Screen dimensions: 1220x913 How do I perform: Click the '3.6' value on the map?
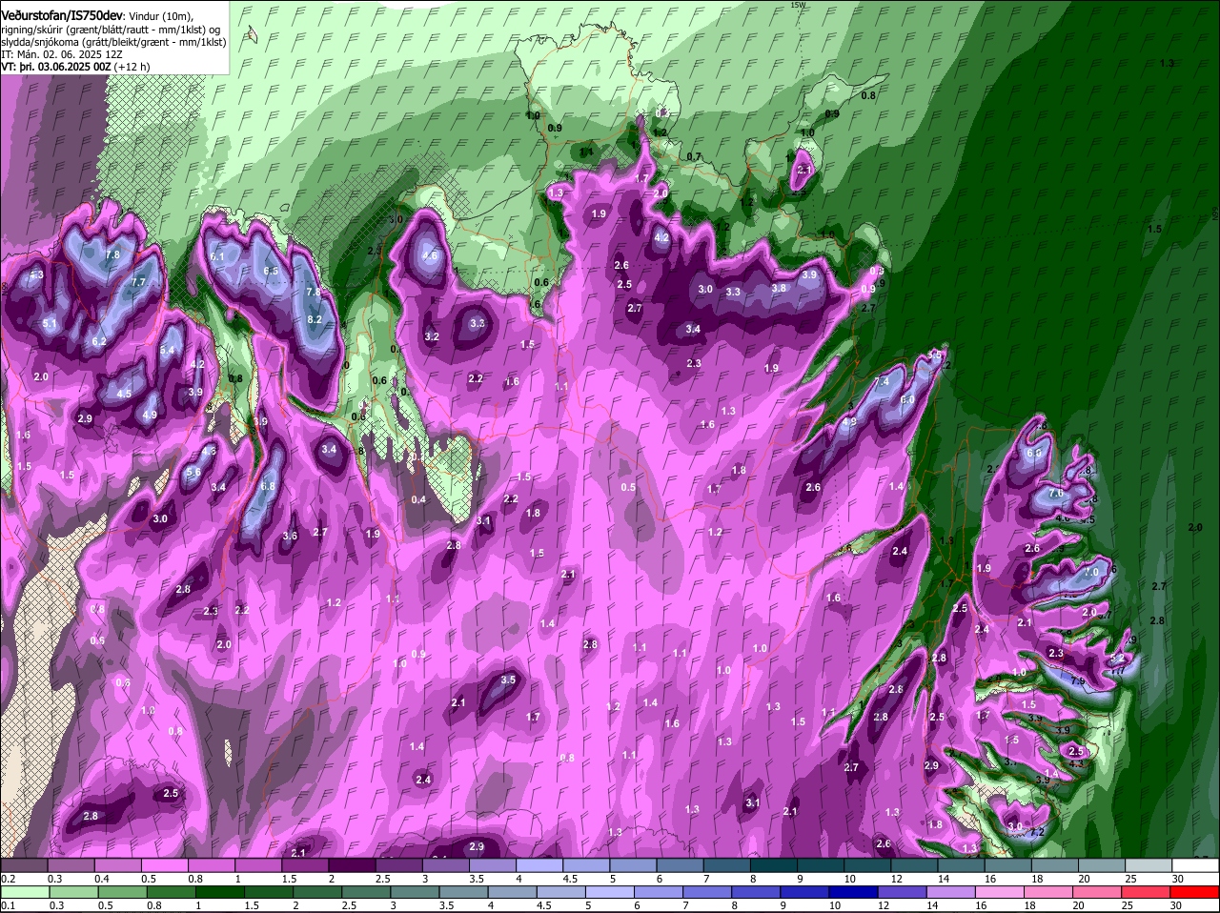click(x=291, y=536)
